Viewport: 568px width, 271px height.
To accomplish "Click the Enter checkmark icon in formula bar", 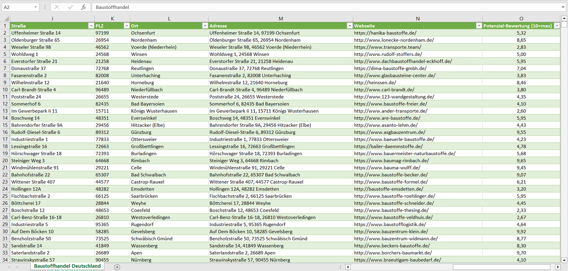I will (x=70, y=7).
